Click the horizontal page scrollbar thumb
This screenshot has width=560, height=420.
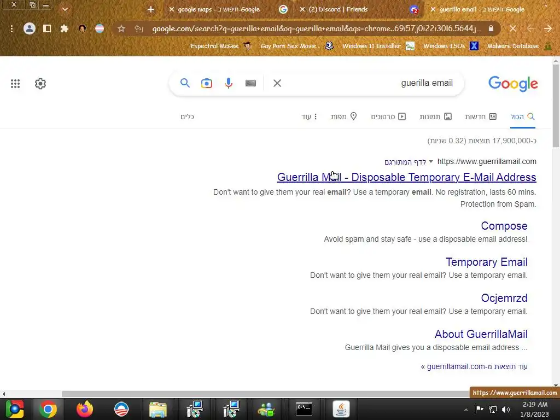pos(266,394)
